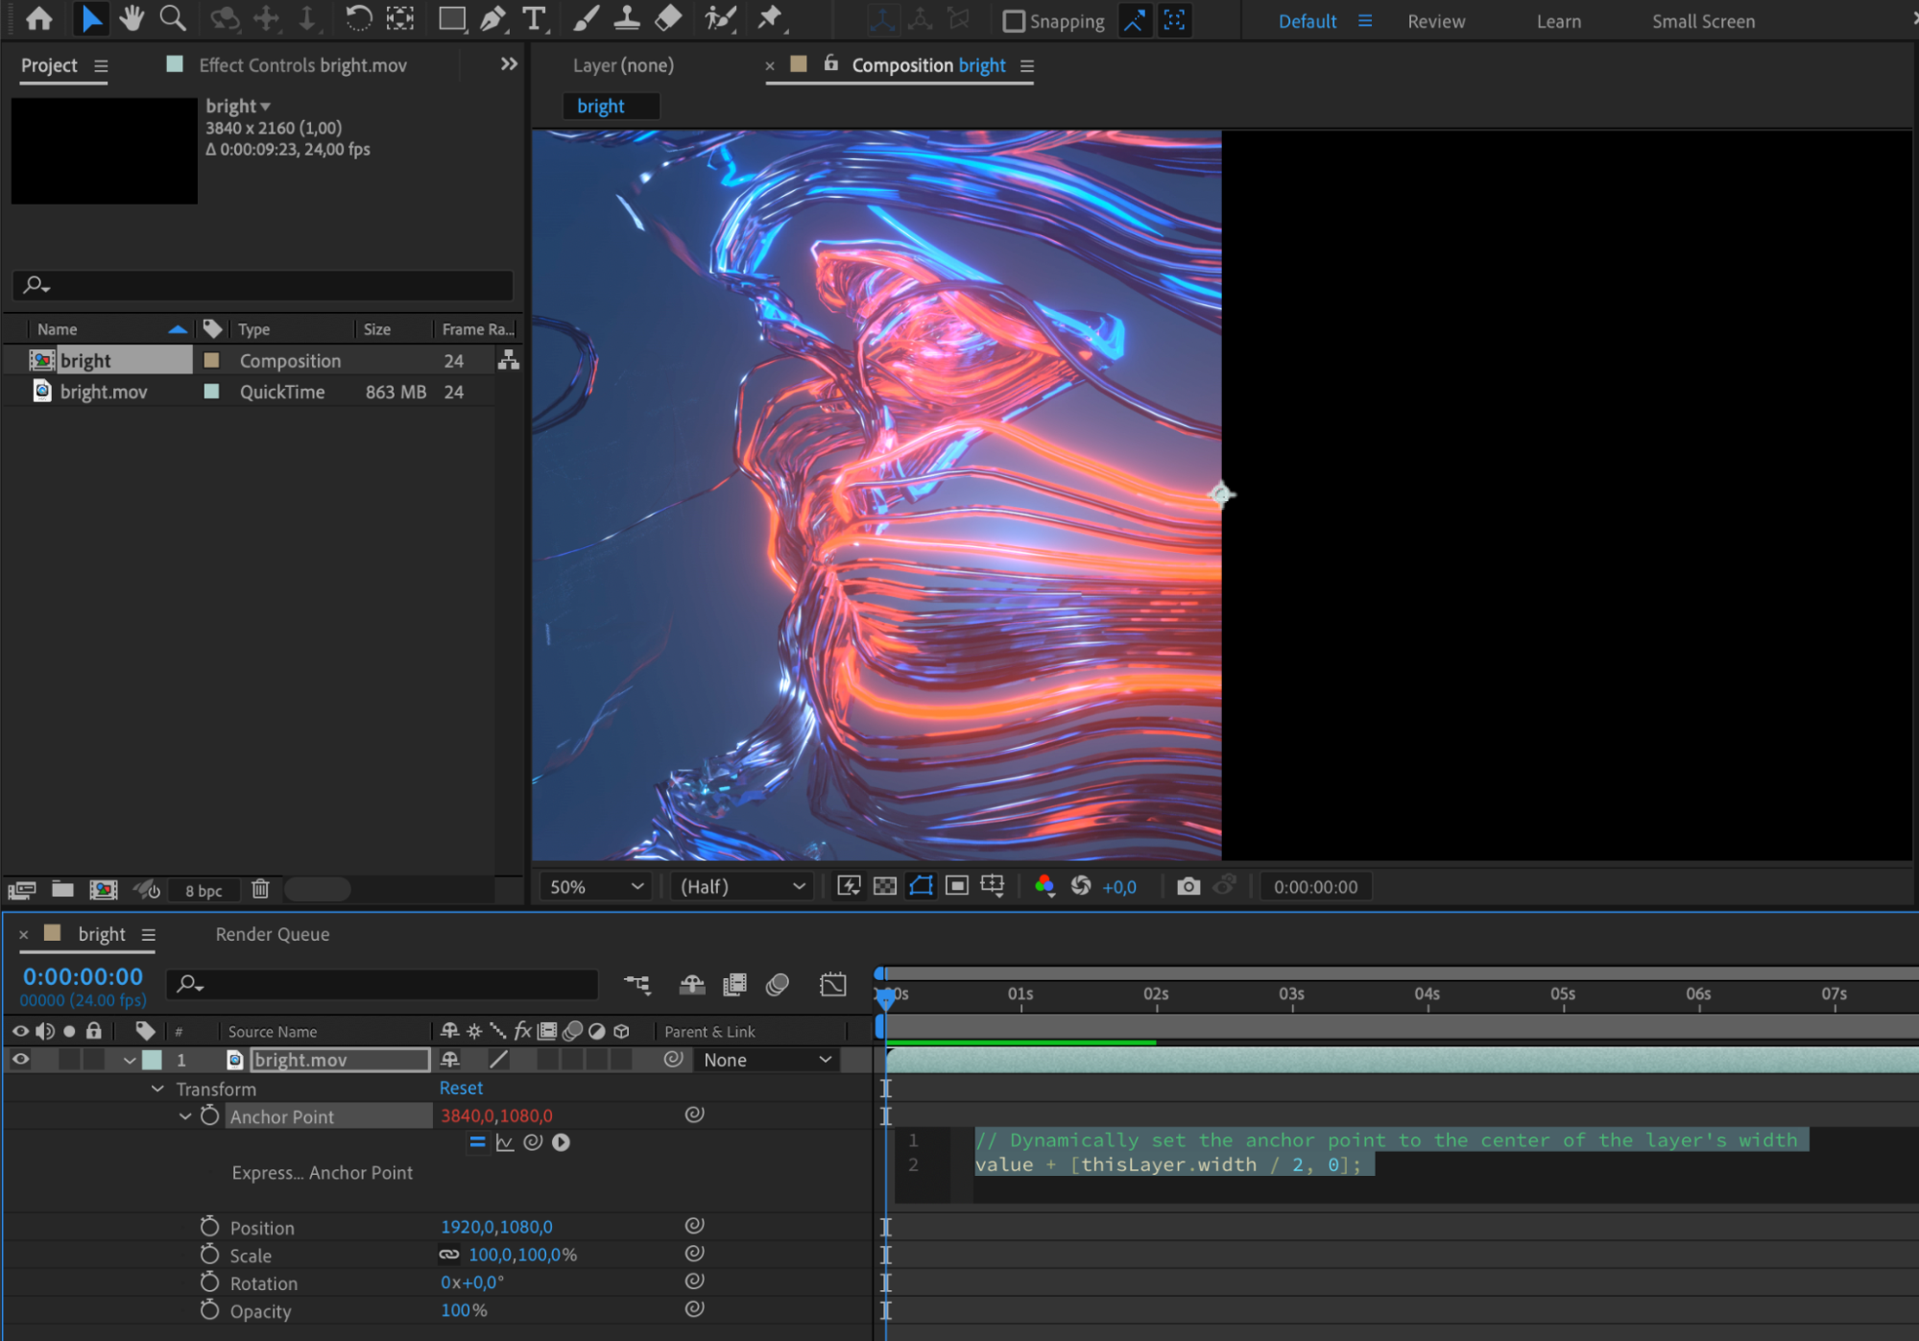Toggle visibility eye of bright.mov layer

pos(20,1059)
